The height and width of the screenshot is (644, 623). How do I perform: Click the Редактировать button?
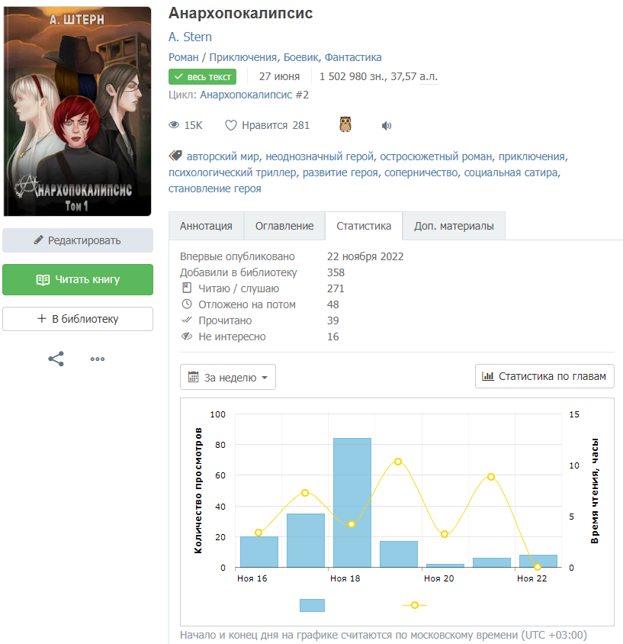tap(78, 240)
